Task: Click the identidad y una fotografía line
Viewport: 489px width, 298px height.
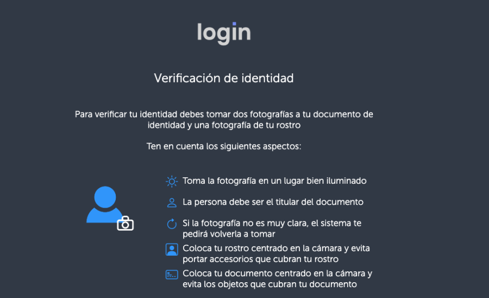Action: click(x=224, y=126)
